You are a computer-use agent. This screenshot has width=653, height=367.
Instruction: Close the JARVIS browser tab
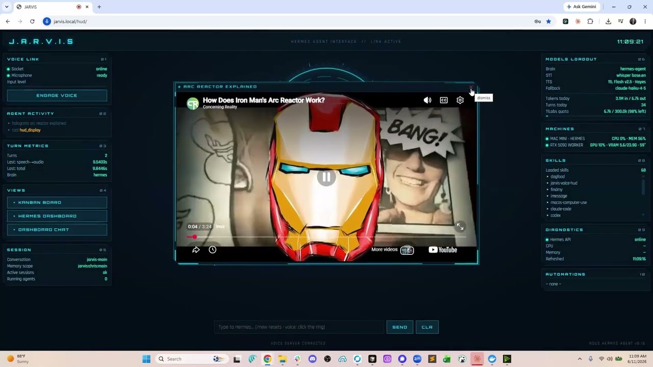(87, 7)
